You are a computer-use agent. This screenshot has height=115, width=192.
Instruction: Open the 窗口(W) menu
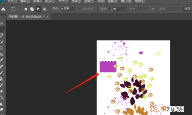[126, 1]
